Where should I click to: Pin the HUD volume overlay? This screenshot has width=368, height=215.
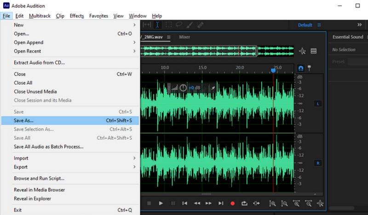(x=213, y=87)
